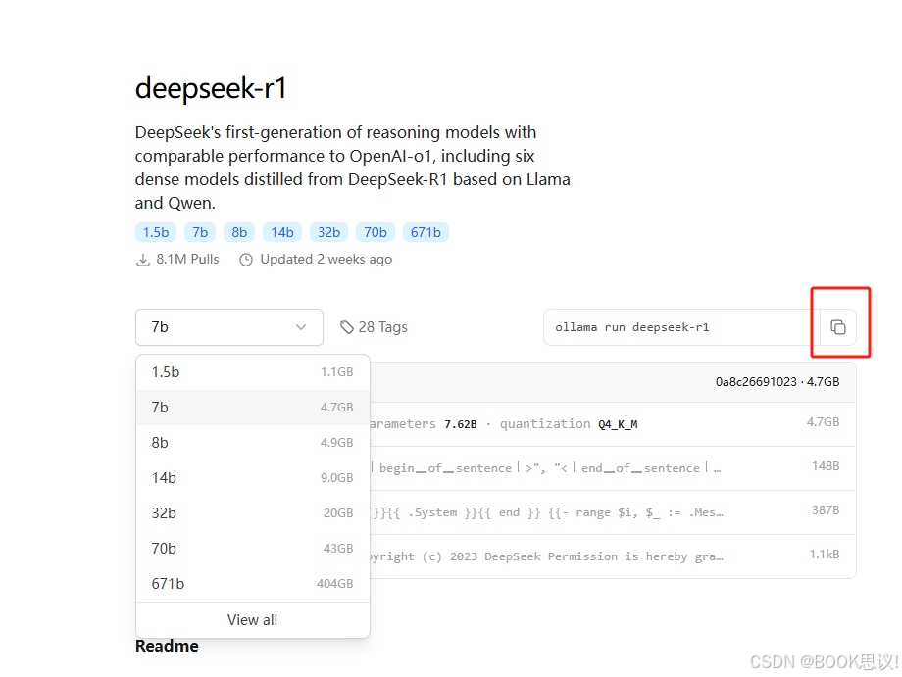Click the 8b blue tag badge
Screen dimensions: 902x677
(x=239, y=232)
